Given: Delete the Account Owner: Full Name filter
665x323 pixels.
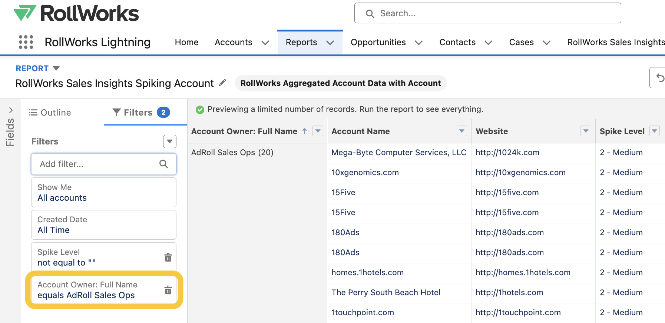Looking at the screenshot, I should coord(168,290).
